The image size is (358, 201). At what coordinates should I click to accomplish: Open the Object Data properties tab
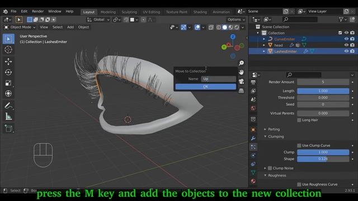(253, 173)
